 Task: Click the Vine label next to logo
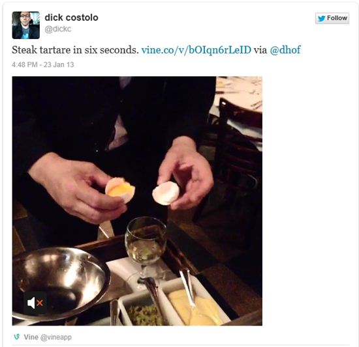(31, 337)
